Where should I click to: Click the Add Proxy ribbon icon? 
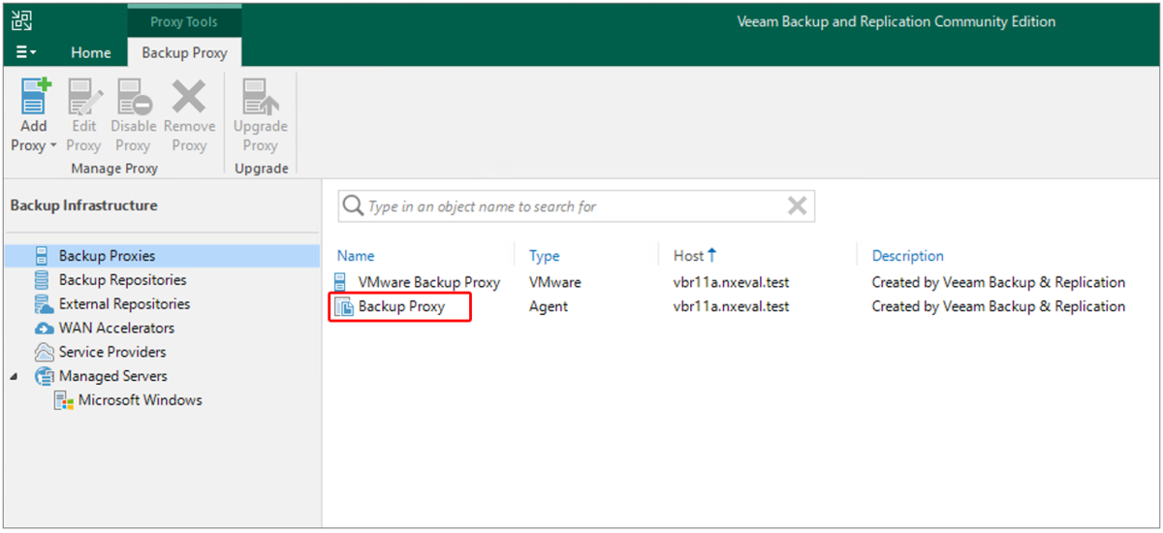[36, 98]
